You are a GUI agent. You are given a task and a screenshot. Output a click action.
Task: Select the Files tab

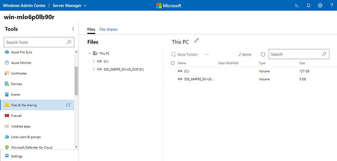[x=91, y=30]
